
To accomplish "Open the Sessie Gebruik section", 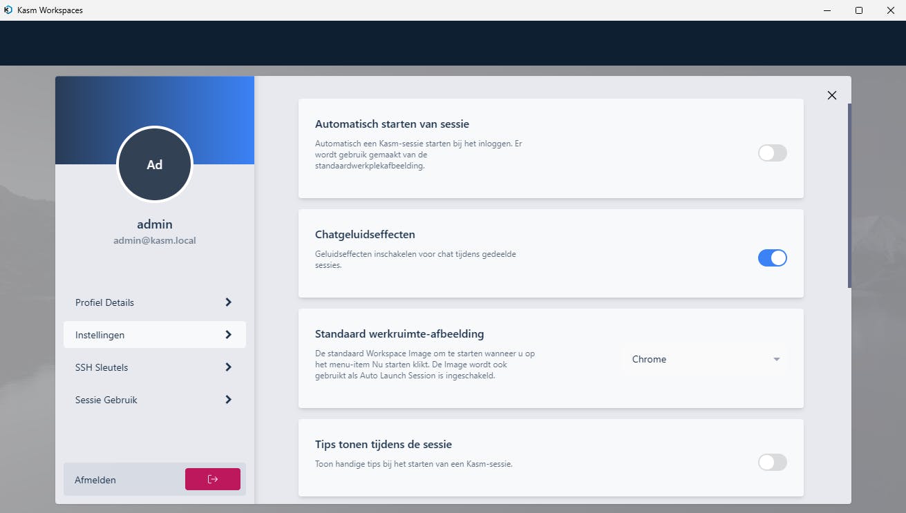I will (138, 399).
